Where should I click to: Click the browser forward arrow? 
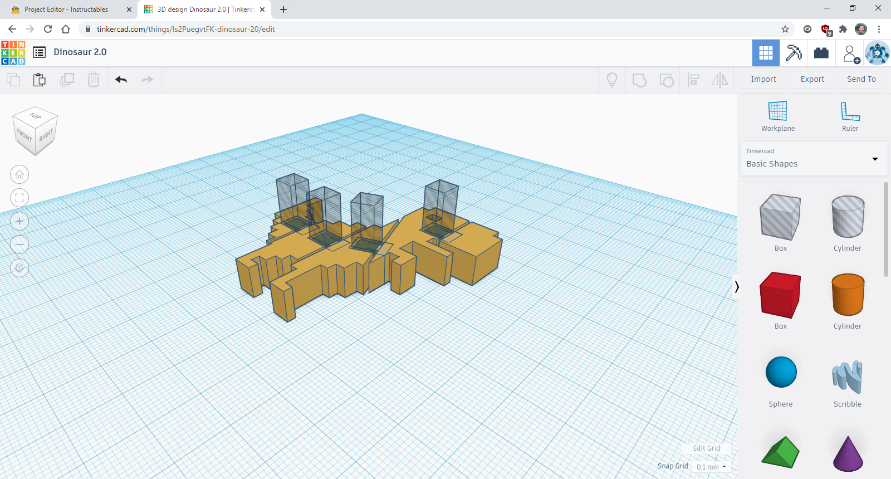pos(30,29)
